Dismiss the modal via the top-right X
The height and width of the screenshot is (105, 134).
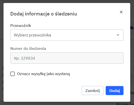click(121, 12)
